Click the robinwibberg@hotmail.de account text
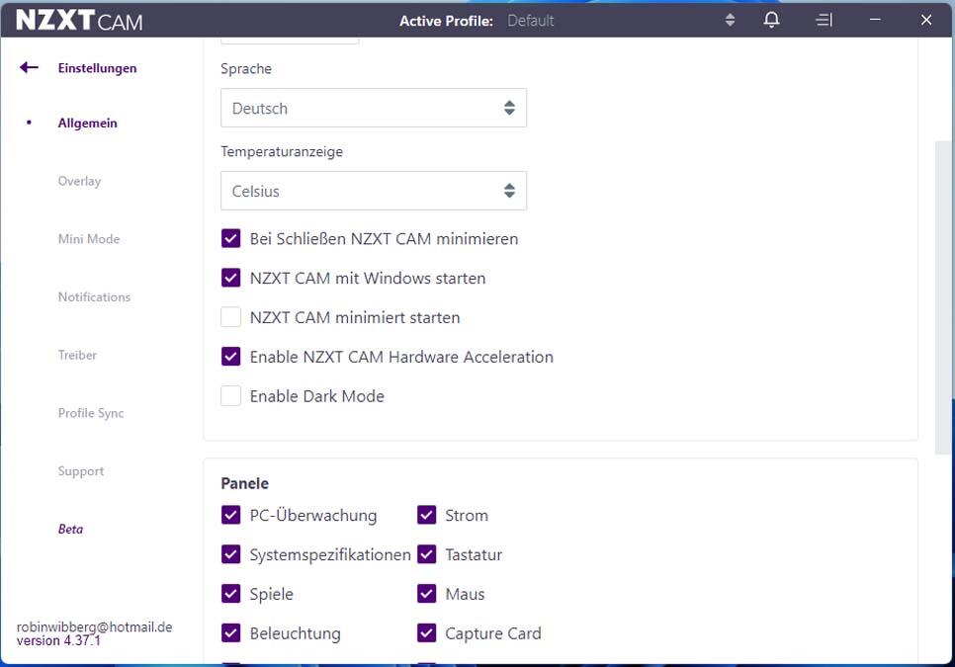Image resolution: width=955 pixels, height=667 pixels. click(x=94, y=626)
